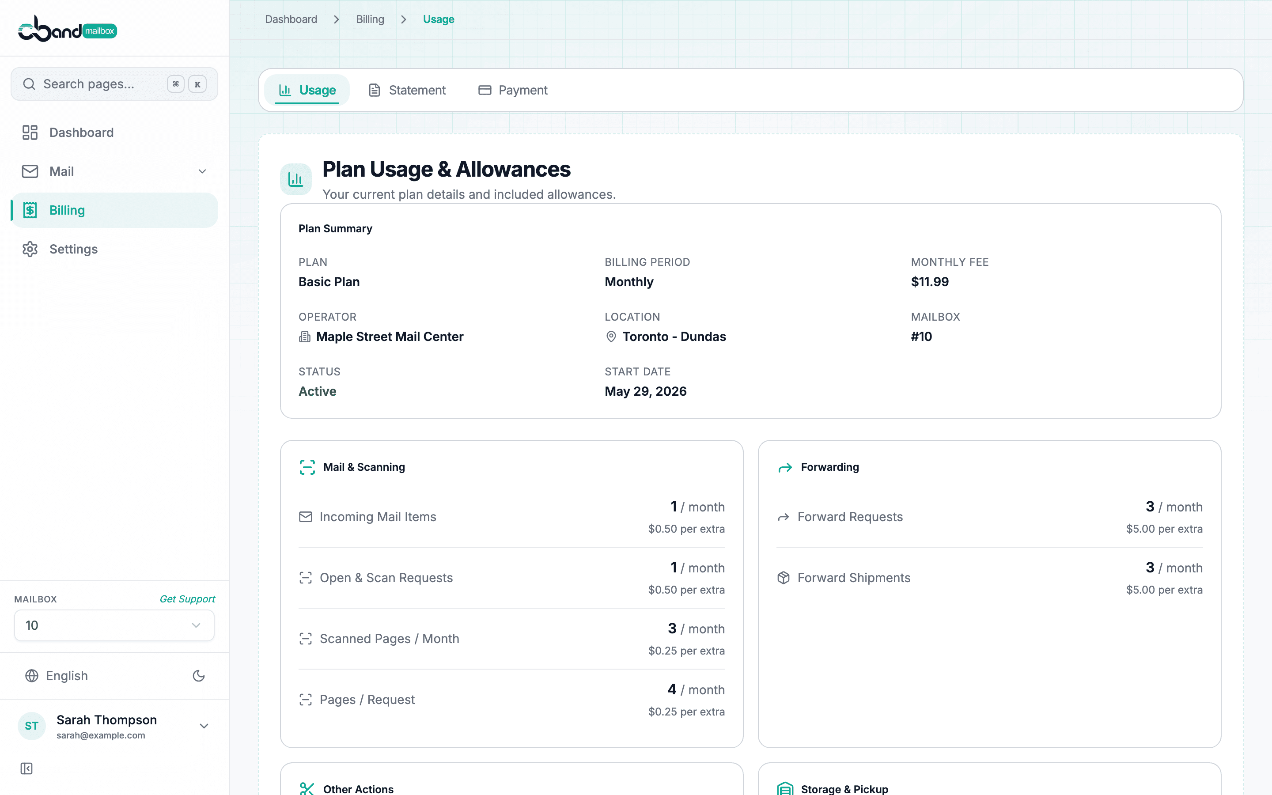Click Maple Street Mail Center text

[390, 337]
